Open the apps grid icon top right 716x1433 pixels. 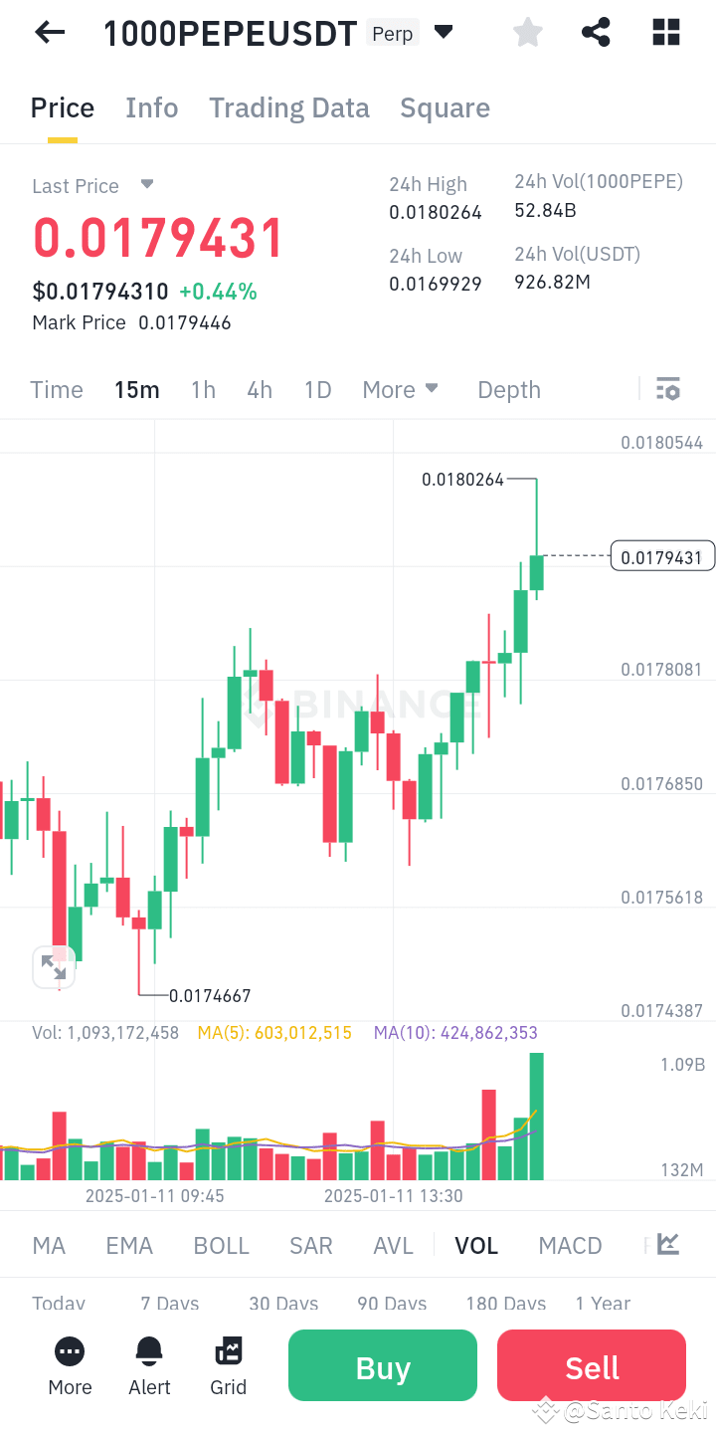tap(665, 32)
